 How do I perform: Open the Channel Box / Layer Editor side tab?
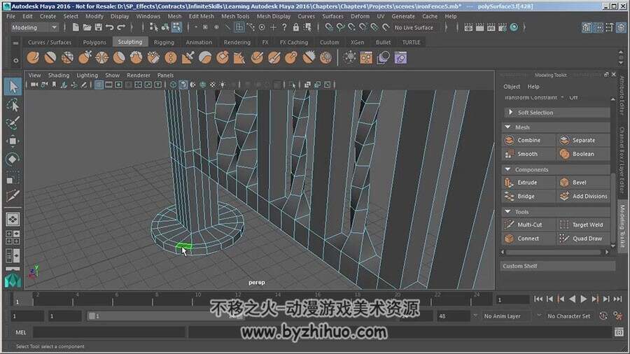(622, 160)
